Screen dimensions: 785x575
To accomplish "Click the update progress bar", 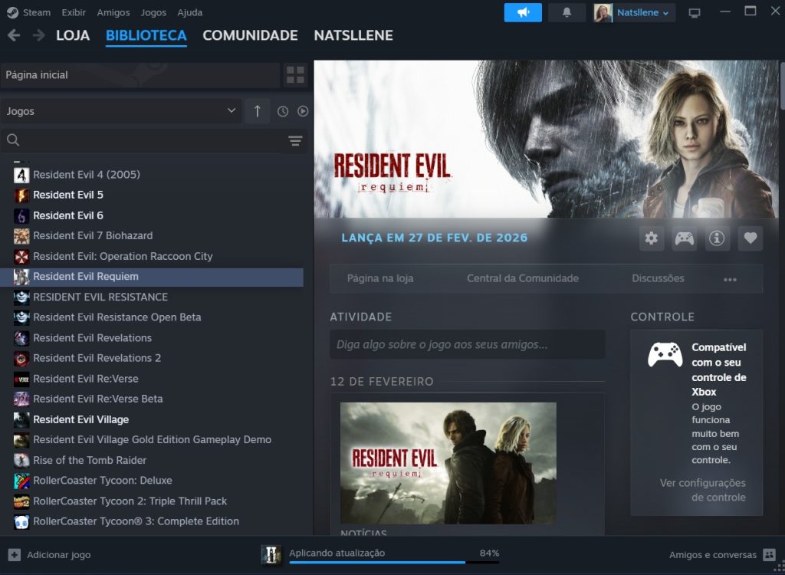I will pyautogui.click(x=394, y=561).
